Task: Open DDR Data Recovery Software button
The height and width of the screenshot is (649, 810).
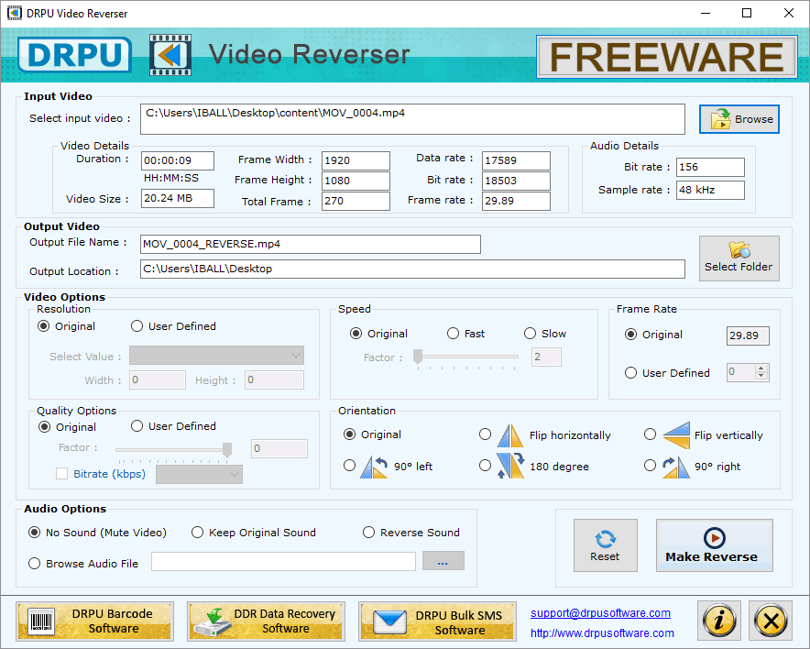Action: pyautogui.click(x=266, y=621)
